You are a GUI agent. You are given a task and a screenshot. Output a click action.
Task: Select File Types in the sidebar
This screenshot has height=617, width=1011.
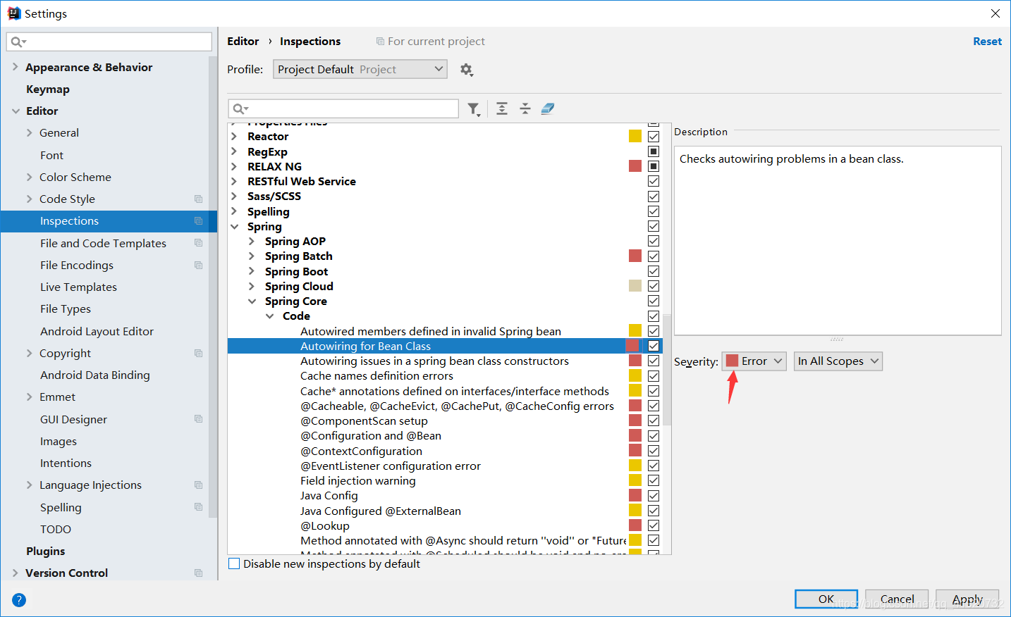pyautogui.click(x=66, y=309)
